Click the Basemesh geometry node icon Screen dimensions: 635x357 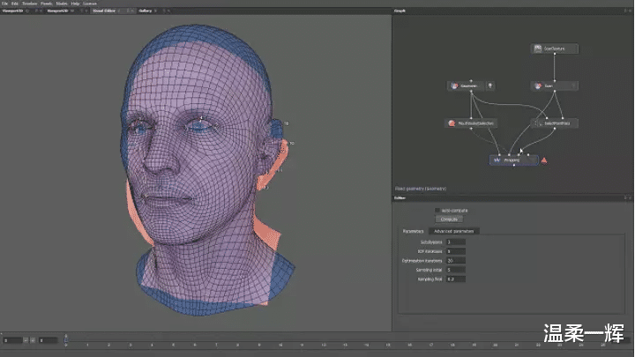(455, 86)
